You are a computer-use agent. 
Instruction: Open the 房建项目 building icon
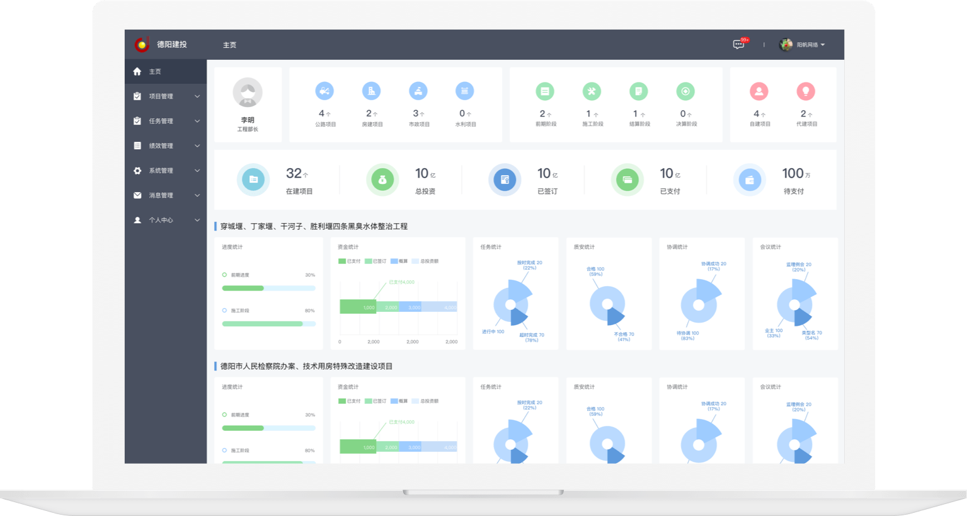(372, 91)
